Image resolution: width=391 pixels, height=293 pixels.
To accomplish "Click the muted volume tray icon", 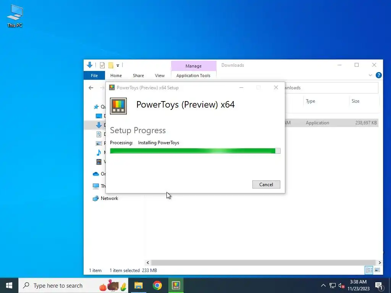I will pos(342,285).
